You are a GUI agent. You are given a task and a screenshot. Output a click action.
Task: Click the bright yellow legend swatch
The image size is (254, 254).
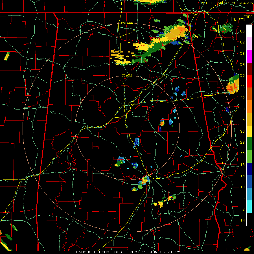coord(249,131)
